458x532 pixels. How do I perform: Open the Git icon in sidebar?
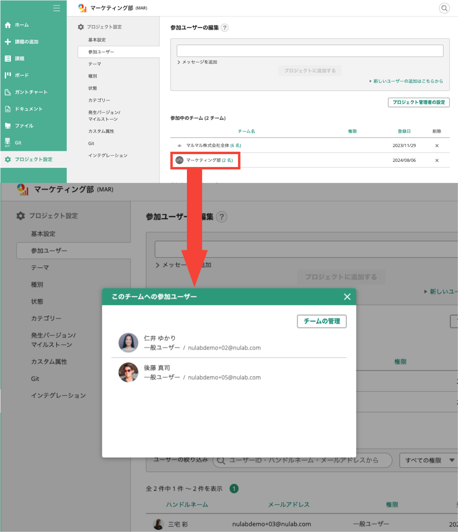pyautogui.click(x=8, y=142)
